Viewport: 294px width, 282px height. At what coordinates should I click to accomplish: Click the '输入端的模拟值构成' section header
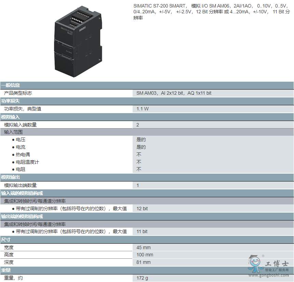point(147,193)
